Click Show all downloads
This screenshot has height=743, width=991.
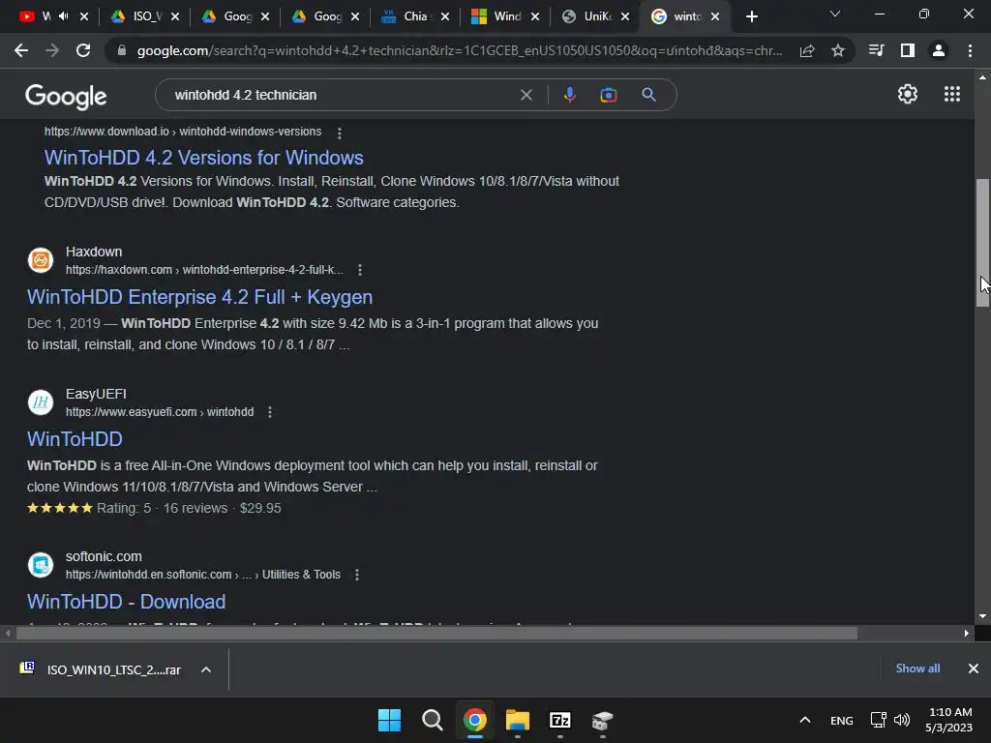pos(917,669)
